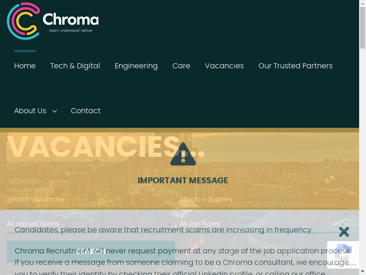Click the Chroma wordmark text
The height and width of the screenshot is (275, 366).
click(x=70, y=20)
